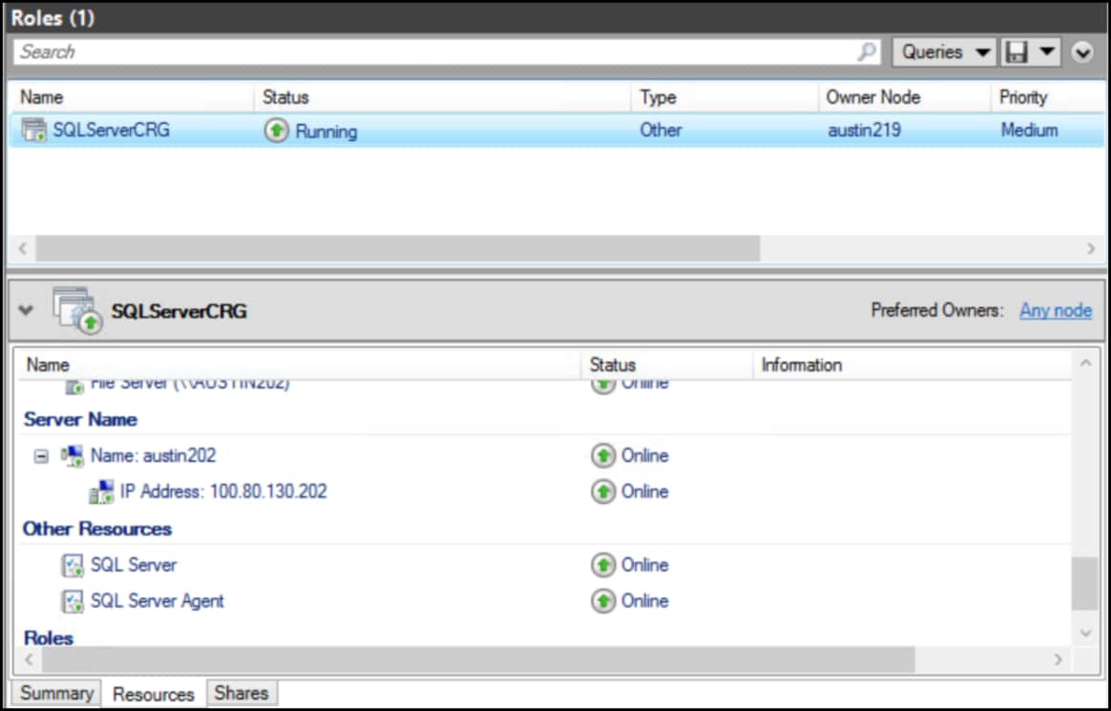
Task: Expand the search options chevron button
Action: [1082, 52]
